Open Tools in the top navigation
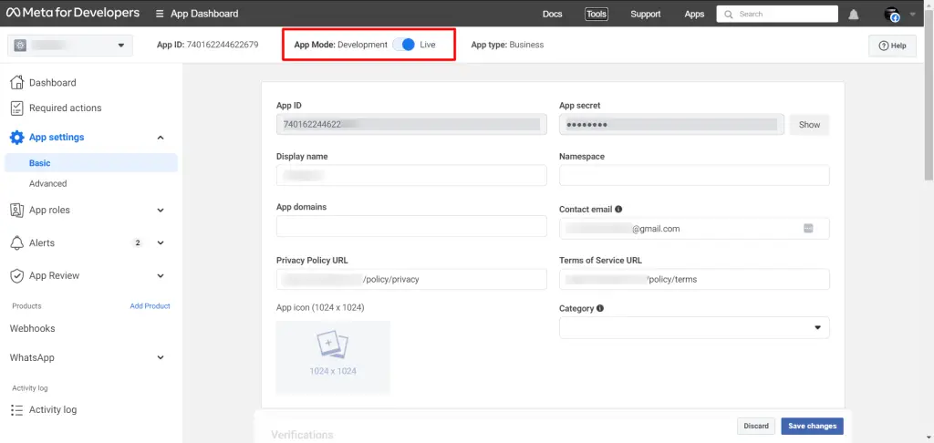This screenshot has height=443, width=934. click(597, 14)
